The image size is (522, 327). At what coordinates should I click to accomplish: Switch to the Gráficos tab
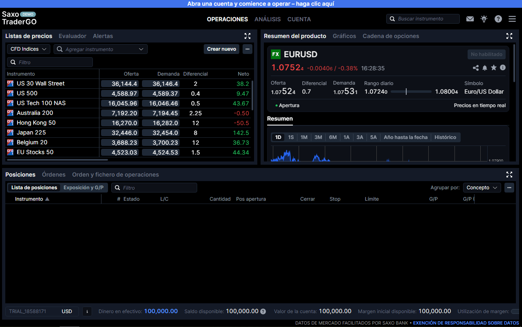coord(344,36)
